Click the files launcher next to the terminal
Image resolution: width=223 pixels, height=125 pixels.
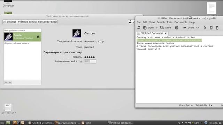[x=23, y=123]
